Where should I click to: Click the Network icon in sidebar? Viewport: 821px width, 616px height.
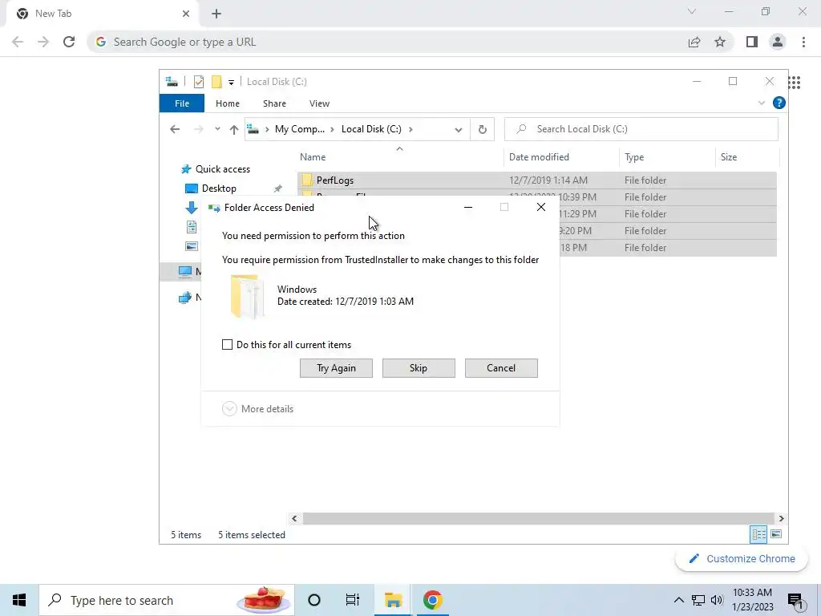[185, 298]
